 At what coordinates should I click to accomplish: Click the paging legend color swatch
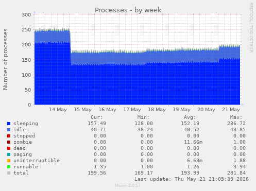click(x=9, y=154)
